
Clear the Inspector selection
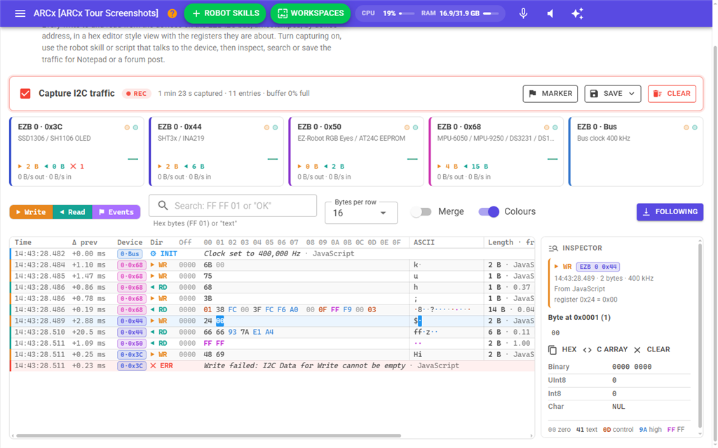(x=651, y=350)
